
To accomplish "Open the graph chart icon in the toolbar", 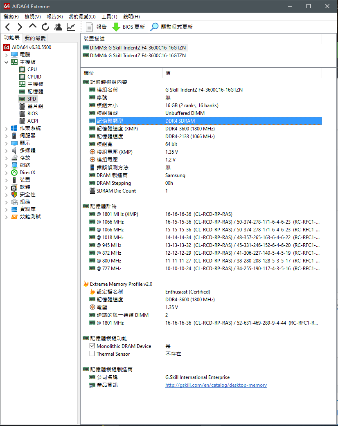I will tap(71, 27).
